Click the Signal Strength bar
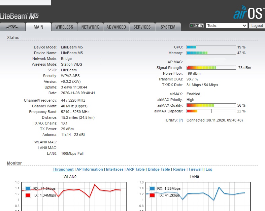Viewport: 265px width, 211px height. 211,68
